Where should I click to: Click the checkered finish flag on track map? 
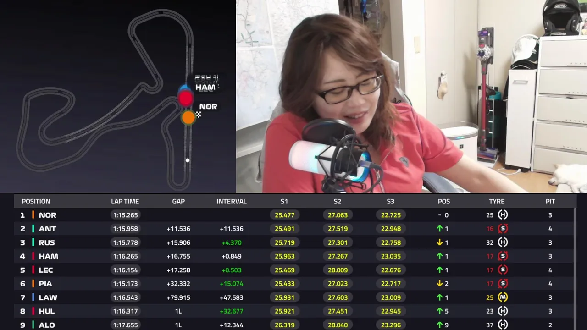click(x=198, y=115)
